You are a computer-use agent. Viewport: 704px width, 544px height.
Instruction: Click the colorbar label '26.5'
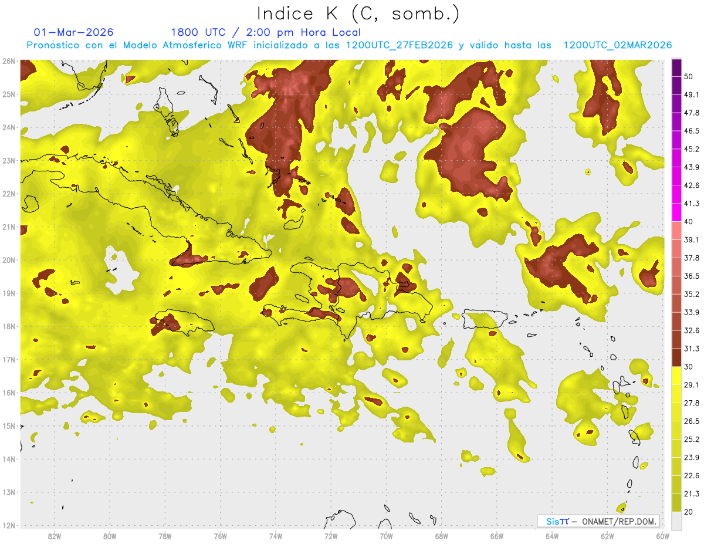692,421
